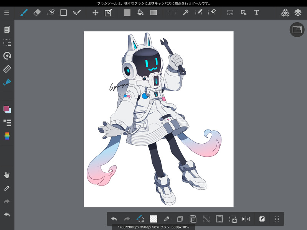Open the foreground color swatch
The width and height of the screenshot is (307, 230).
[6, 109]
